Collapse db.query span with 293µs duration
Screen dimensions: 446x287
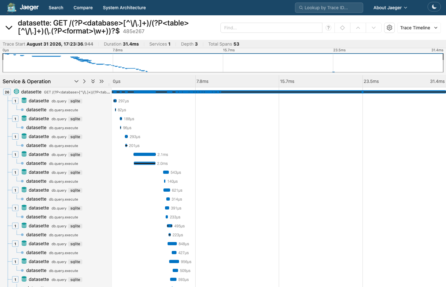coord(15,136)
